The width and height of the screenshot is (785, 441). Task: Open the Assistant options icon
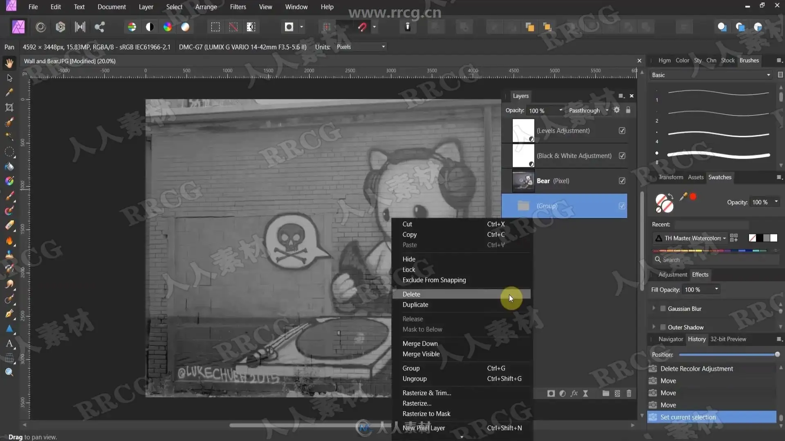tap(408, 27)
